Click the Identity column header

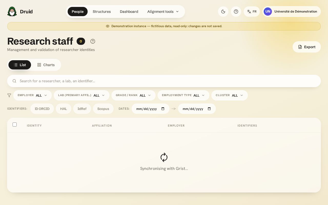(34, 126)
